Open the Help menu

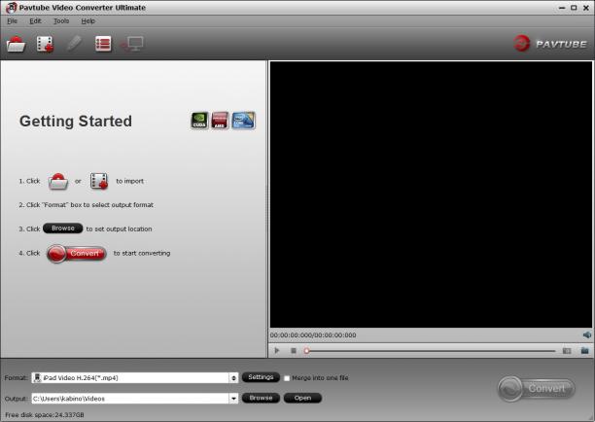88,20
